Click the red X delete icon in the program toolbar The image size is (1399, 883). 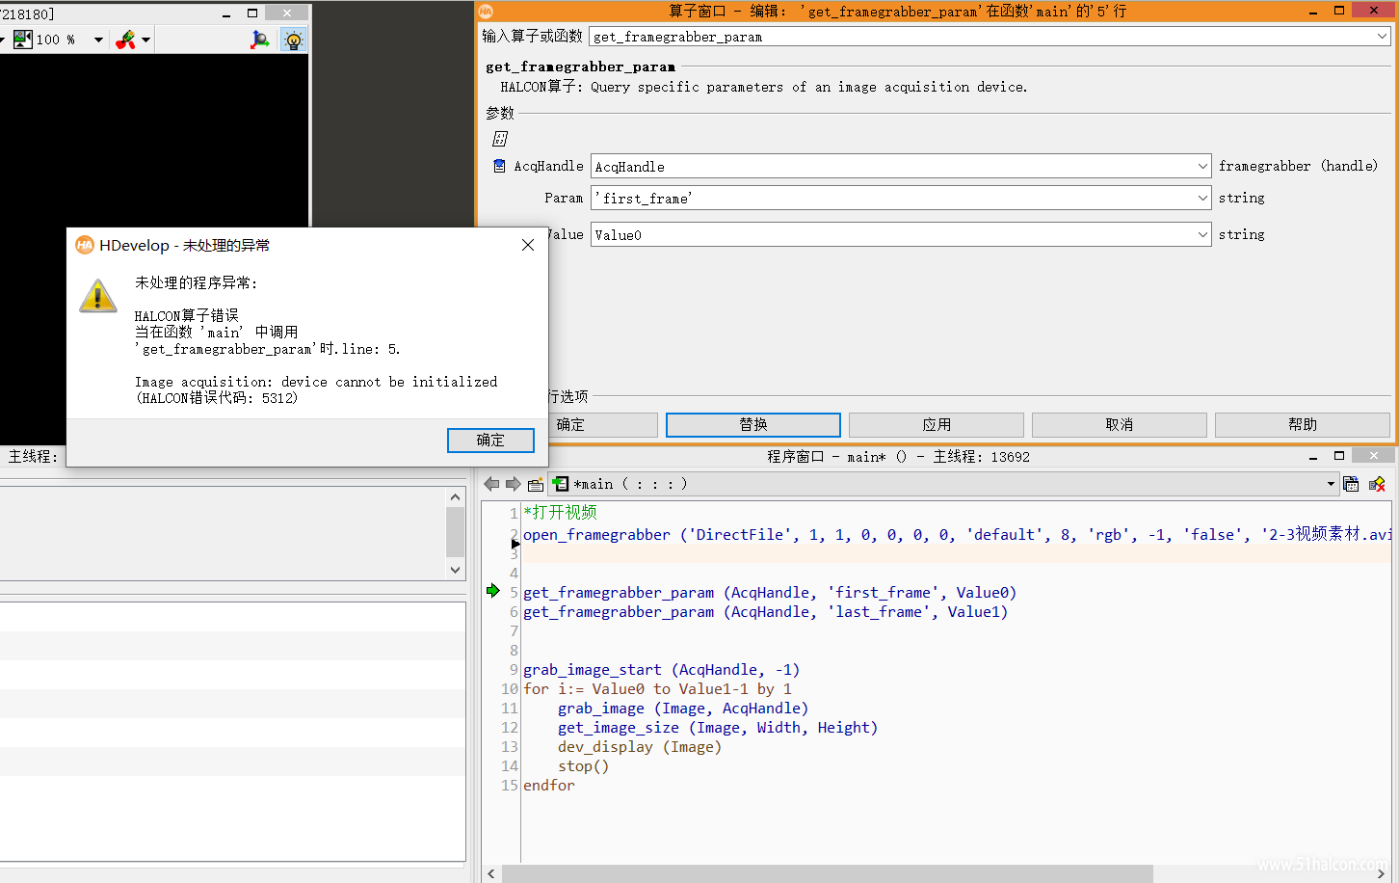pyautogui.click(x=1377, y=484)
